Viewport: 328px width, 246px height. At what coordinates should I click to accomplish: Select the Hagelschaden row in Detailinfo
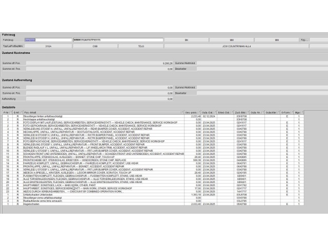[102, 204]
